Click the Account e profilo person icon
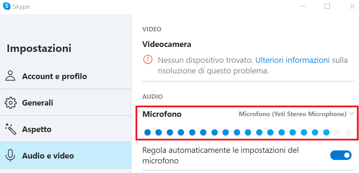 (11, 76)
